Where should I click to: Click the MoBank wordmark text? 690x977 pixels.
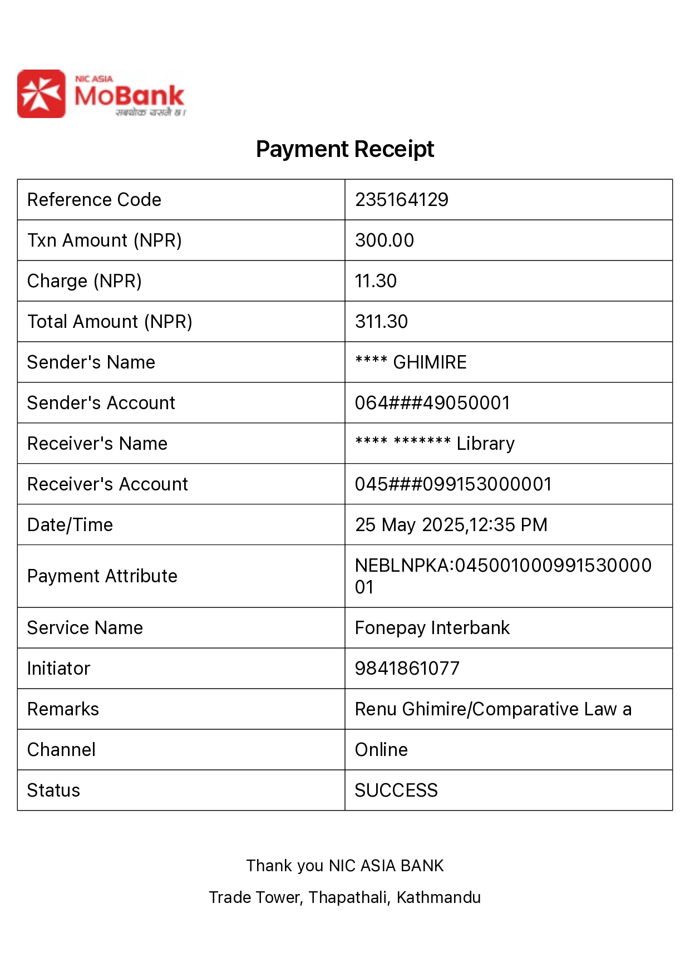pyautogui.click(x=129, y=96)
